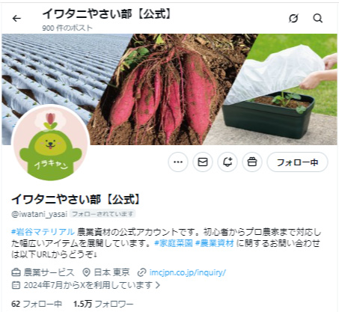This screenshot has height=312, width=339.
Task: Click the 農業サービス category label
Action: 43,272
